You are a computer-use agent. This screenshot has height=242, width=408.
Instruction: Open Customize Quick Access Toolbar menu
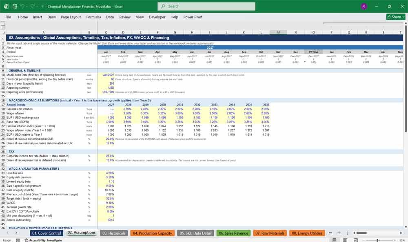[42, 6]
